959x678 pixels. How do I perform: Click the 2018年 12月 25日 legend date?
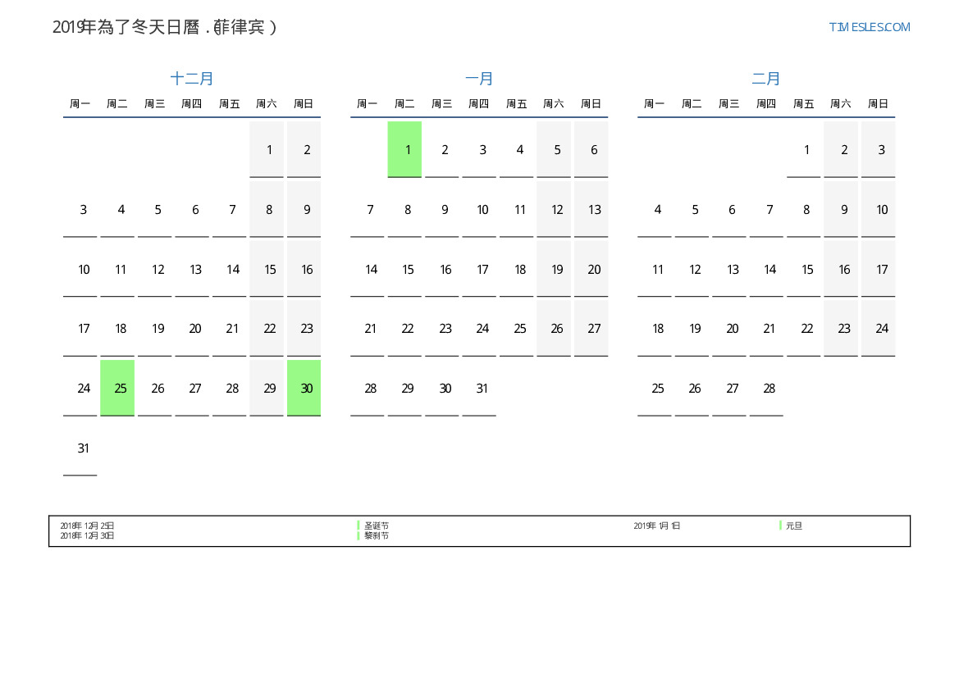87,526
